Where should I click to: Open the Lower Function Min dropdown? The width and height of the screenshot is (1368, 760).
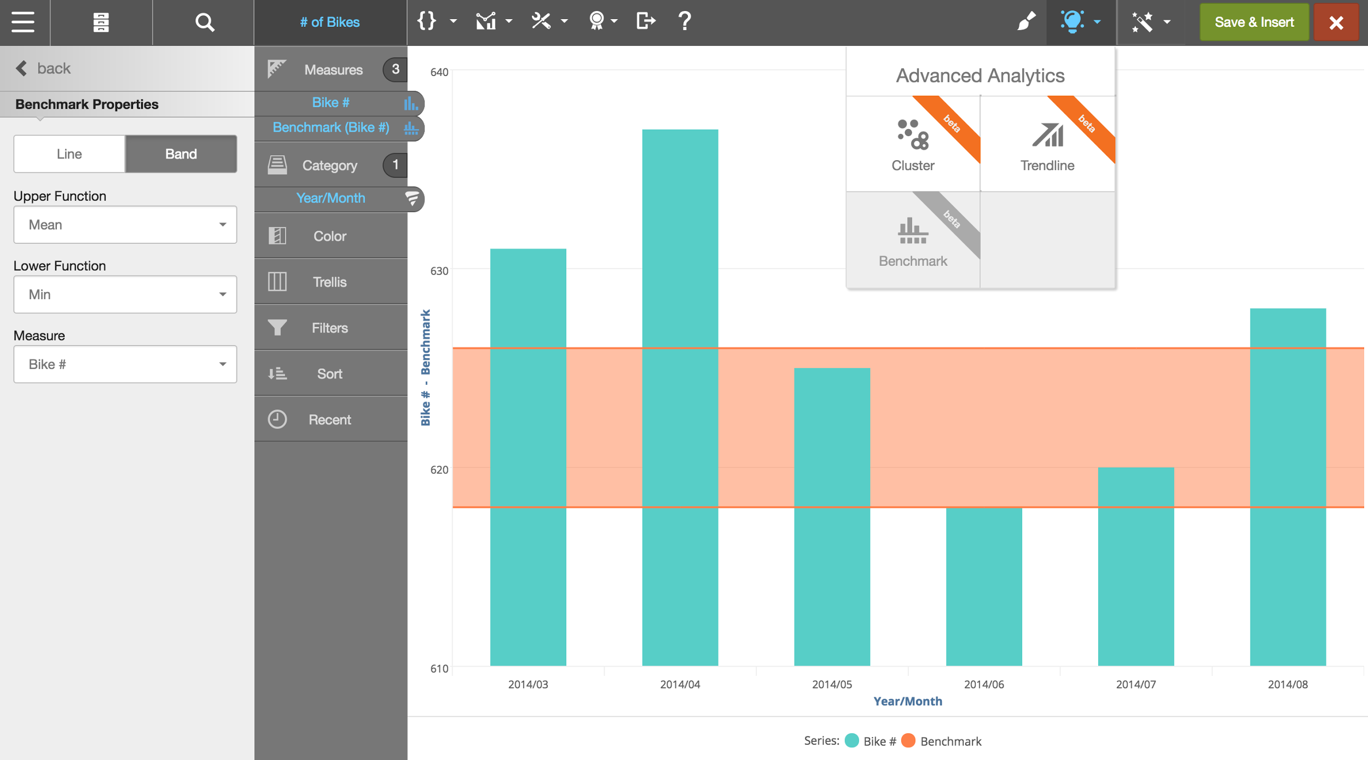[x=125, y=294]
